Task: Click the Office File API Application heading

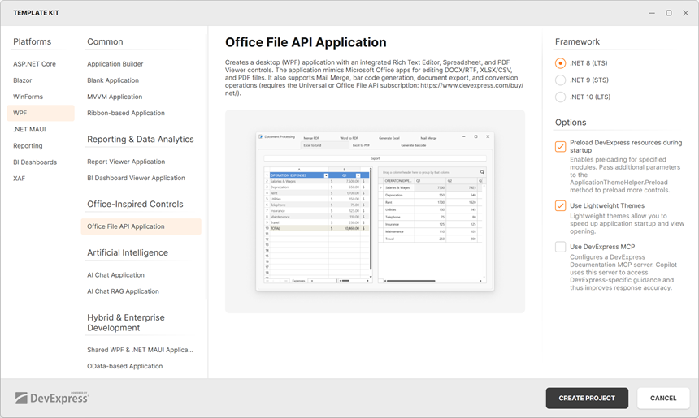Action: click(306, 42)
